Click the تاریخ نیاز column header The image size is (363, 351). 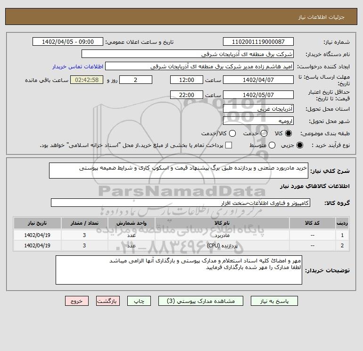click(37, 223)
